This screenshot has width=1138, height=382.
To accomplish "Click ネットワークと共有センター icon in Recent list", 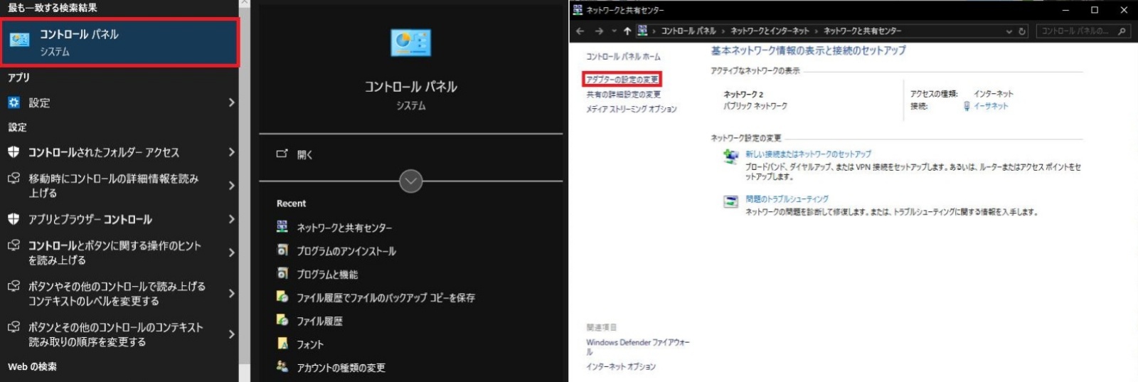I will [x=282, y=227].
